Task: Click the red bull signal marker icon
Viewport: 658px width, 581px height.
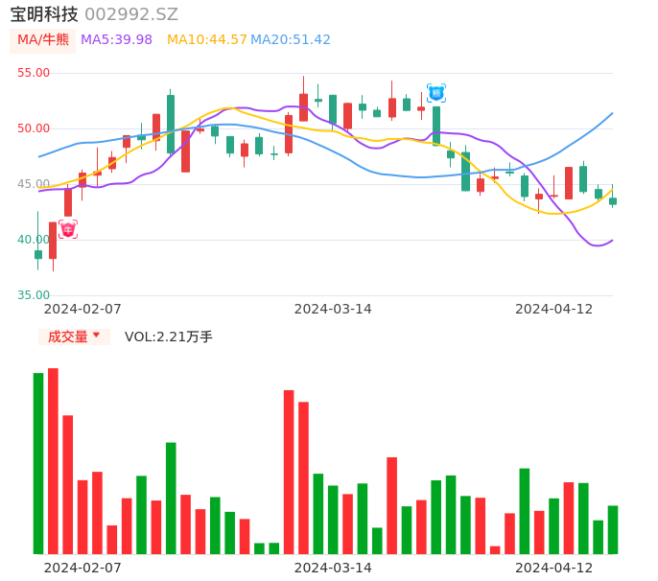Action: [x=68, y=229]
